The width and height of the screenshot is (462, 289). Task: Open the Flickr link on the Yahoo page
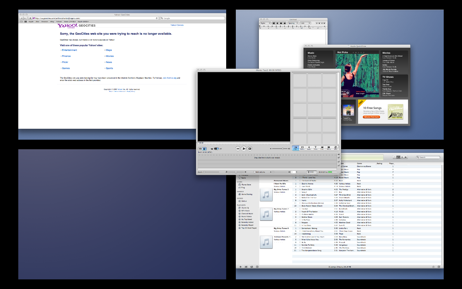click(x=65, y=62)
